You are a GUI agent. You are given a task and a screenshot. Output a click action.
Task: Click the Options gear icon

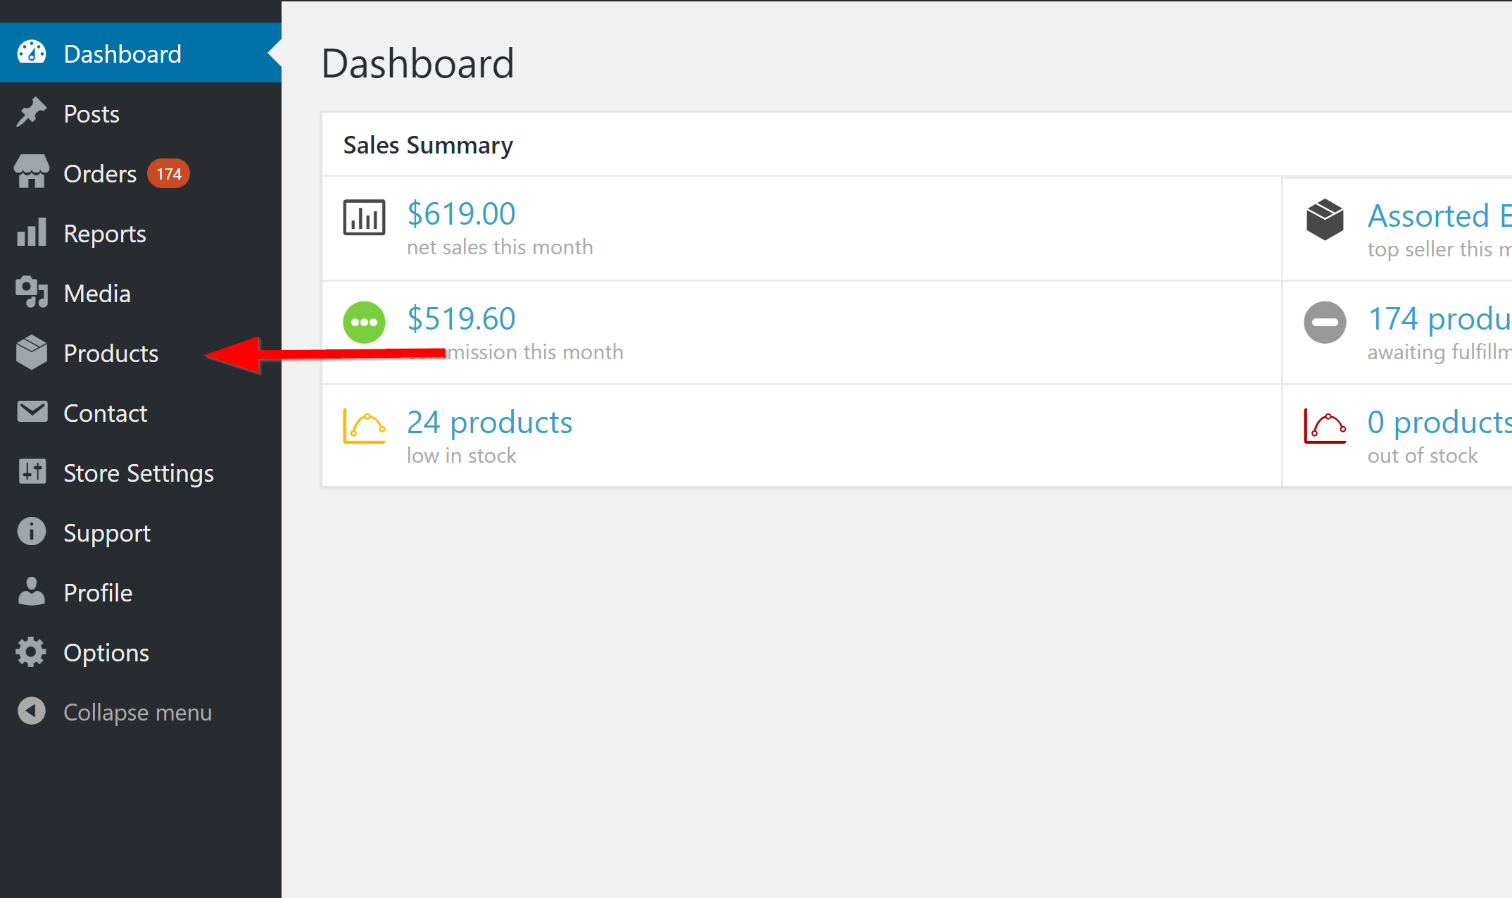32,652
